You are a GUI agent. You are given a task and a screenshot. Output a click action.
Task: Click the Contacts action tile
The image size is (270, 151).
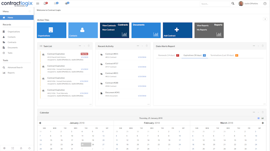tap(83, 30)
